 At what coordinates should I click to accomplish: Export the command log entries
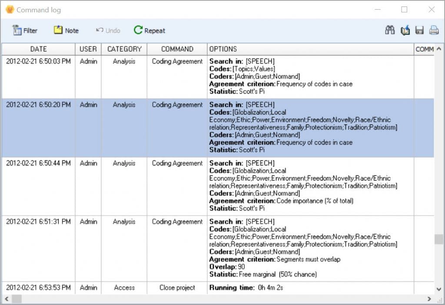coord(405,30)
